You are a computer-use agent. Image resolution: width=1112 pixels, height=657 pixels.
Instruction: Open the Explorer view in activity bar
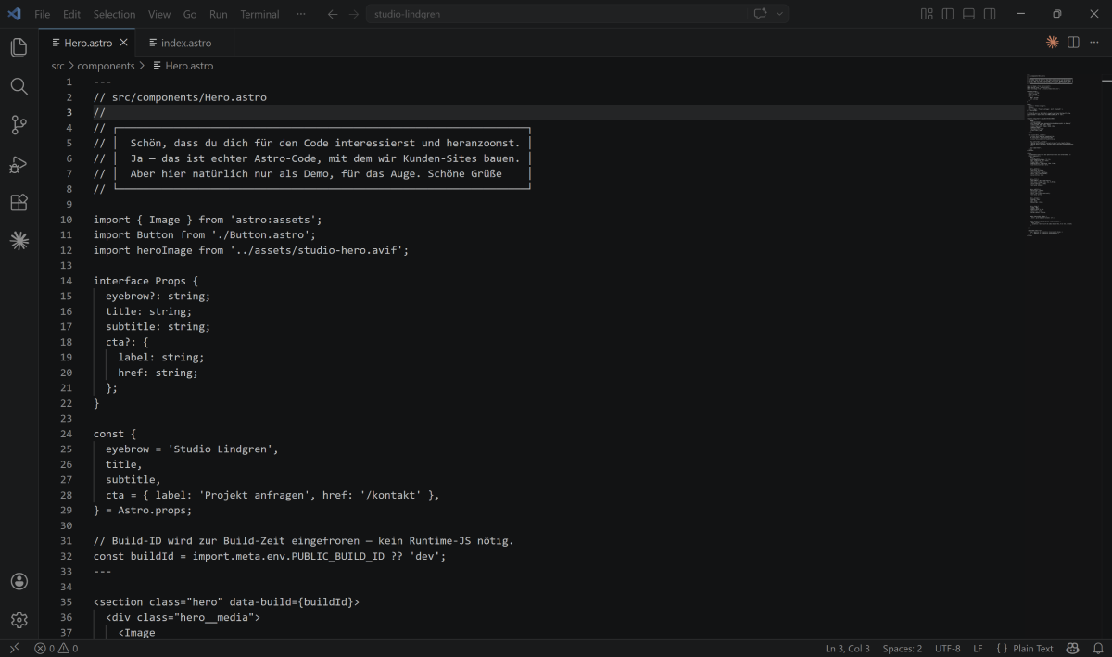(19, 47)
